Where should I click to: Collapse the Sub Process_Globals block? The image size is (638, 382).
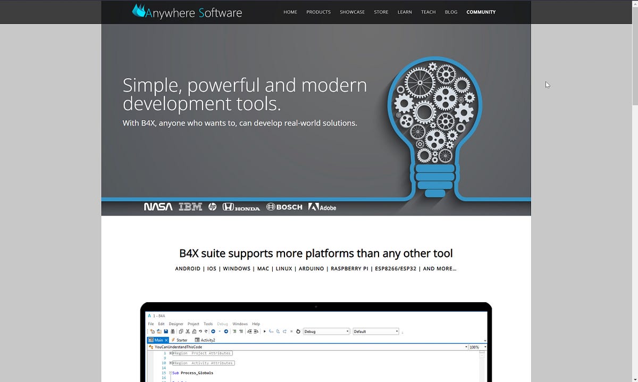point(171,373)
